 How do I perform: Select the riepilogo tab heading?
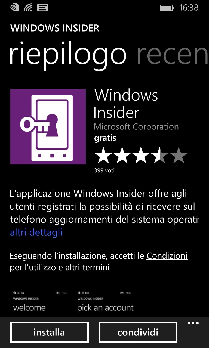(x=68, y=55)
